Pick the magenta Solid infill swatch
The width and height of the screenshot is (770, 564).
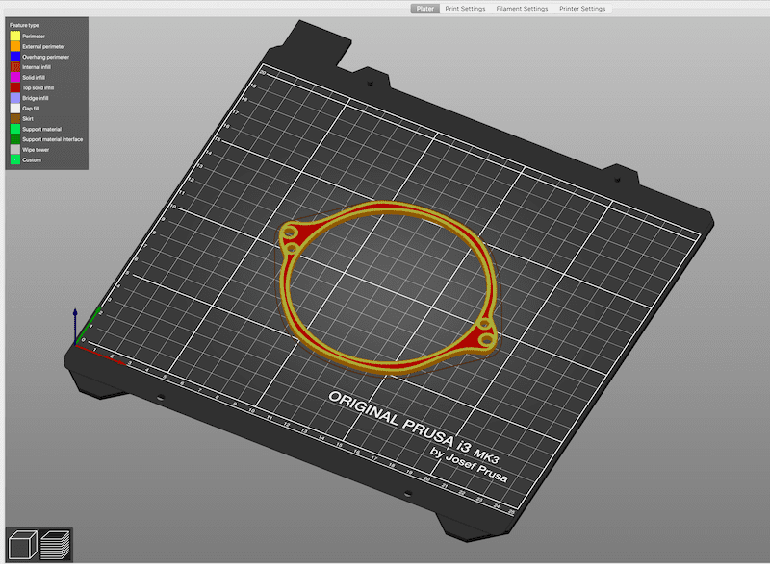click(15, 77)
